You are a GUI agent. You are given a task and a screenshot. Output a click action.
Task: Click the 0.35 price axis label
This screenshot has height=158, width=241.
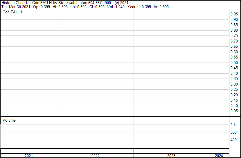(x=234, y=79)
